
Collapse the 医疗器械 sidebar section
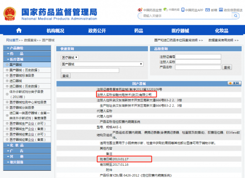[27, 59]
